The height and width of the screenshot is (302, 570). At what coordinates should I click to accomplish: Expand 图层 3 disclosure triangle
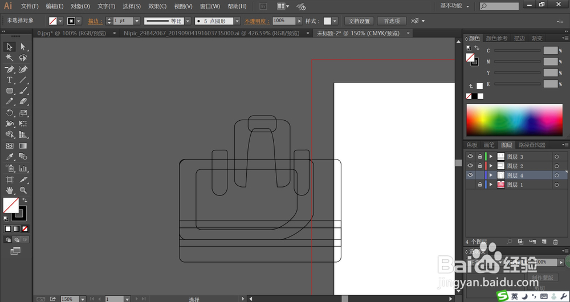coord(491,156)
